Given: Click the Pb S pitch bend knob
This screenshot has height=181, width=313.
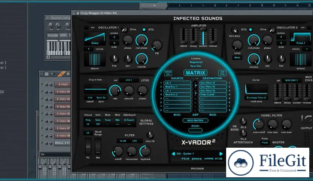Looking at the screenshot, I should pos(243,121).
